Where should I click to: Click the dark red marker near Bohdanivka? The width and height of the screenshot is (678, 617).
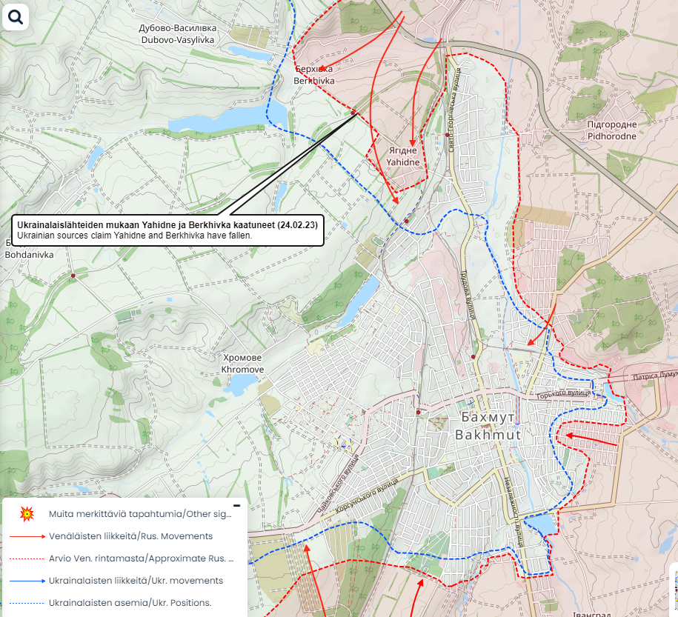coord(73,276)
